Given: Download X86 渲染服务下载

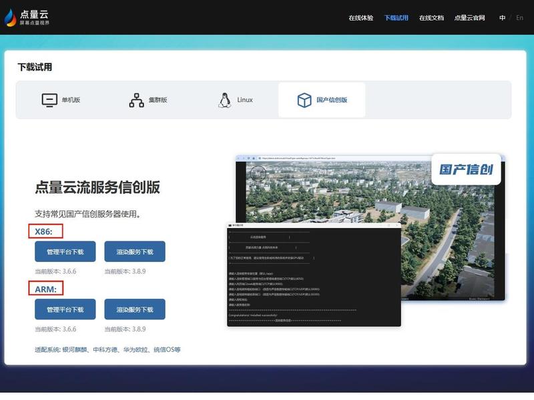Looking at the screenshot, I should tap(135, 251).
